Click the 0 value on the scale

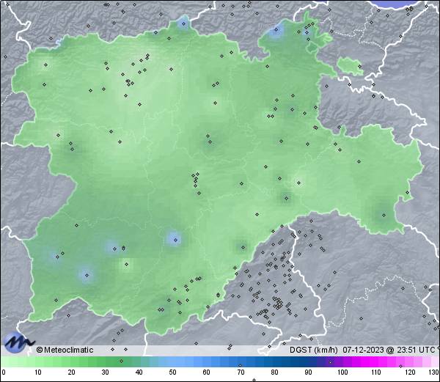tap(4, 372)
